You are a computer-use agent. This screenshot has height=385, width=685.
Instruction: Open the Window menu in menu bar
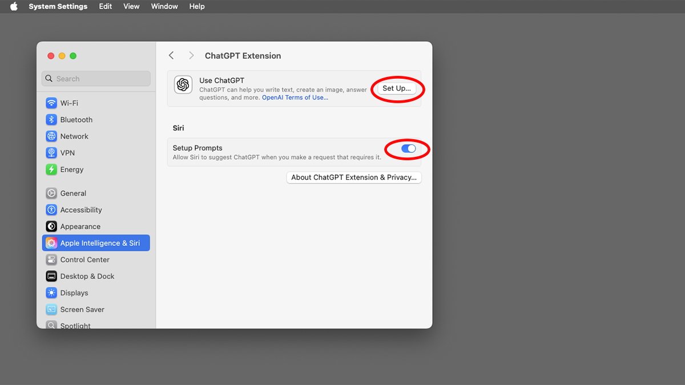click(164, 6)
